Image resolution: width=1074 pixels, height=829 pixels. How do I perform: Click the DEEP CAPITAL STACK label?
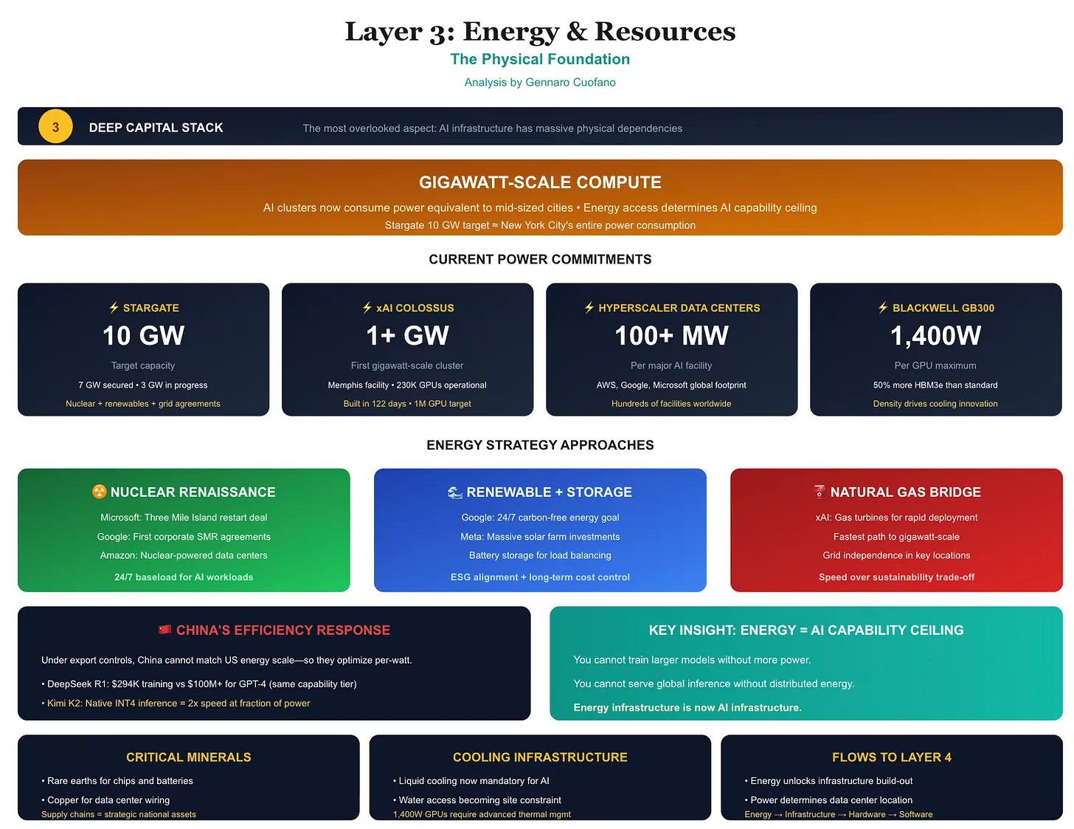point(156,128)
